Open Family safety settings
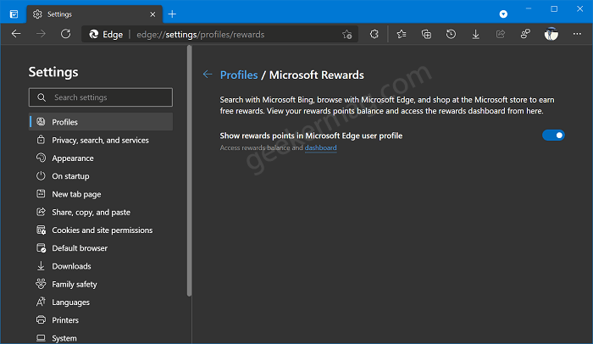593x344 pixels. point(101,284)
